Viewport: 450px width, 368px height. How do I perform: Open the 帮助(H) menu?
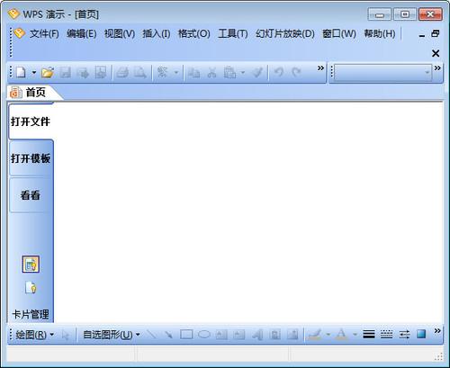tap(380, 33)
